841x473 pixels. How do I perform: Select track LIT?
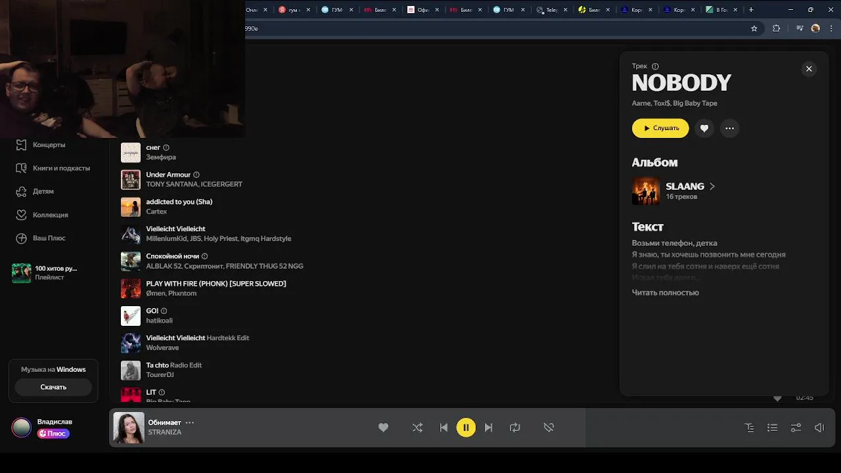click(x=150, y=392)
